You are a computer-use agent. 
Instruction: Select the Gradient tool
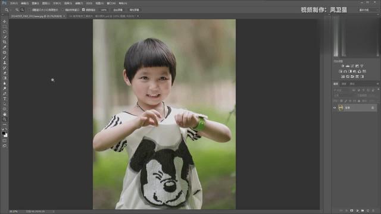[4, 78]
